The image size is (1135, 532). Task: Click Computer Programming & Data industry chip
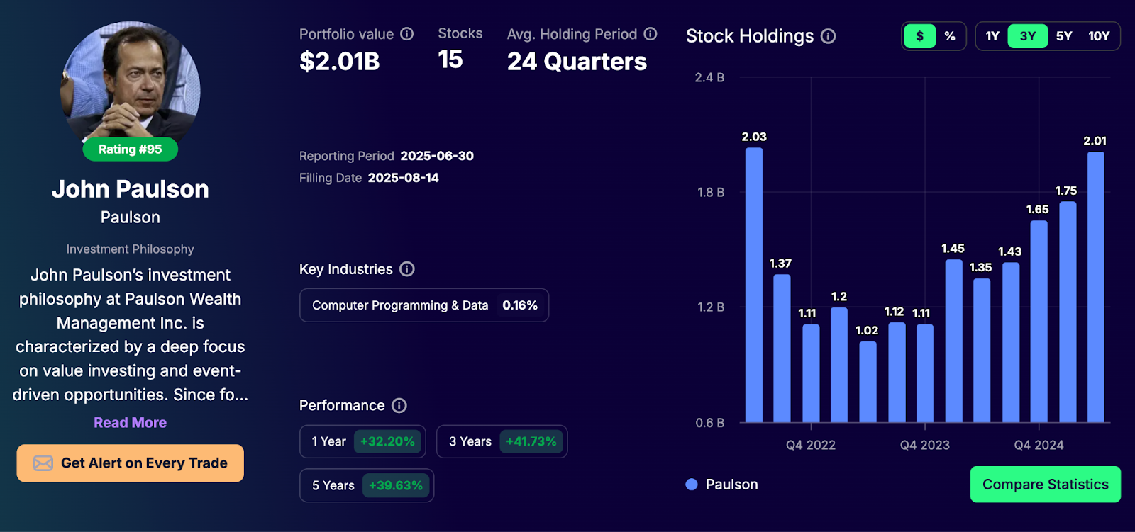[x=424, y=305]
